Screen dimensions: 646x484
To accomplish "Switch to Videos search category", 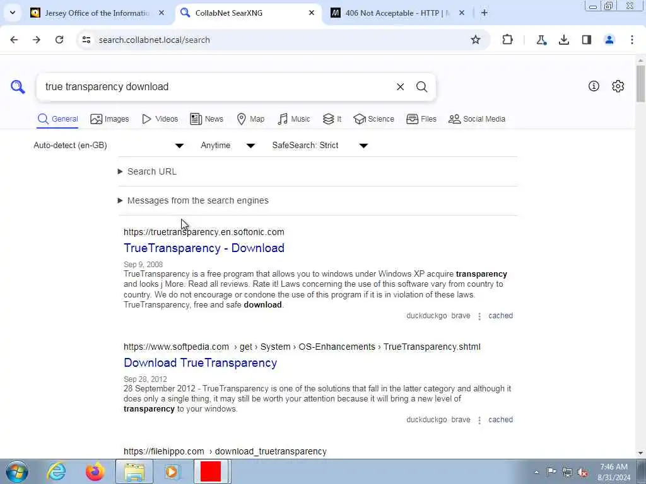I will [x=160, y=119].
